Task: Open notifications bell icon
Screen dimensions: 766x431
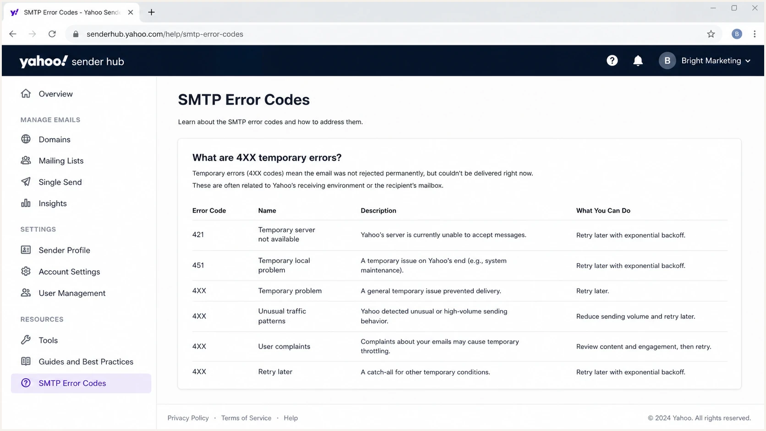Action: (x=638, y=60)
